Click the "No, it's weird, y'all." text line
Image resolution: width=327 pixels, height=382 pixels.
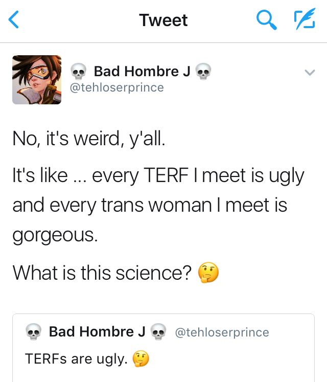(x=89, y=138)
